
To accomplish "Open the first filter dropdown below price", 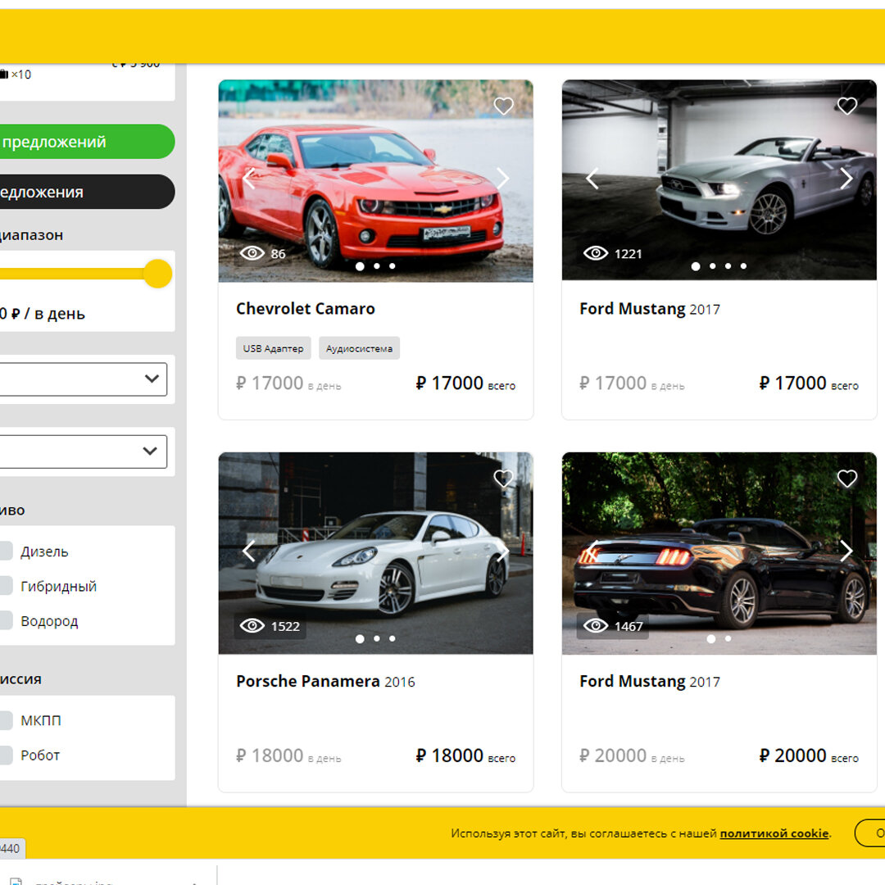I will click(x=84, y=379).
